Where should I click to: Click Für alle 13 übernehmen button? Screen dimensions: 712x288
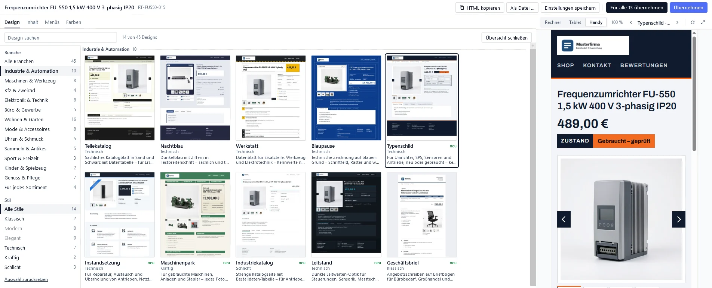[x=637, y=7]
